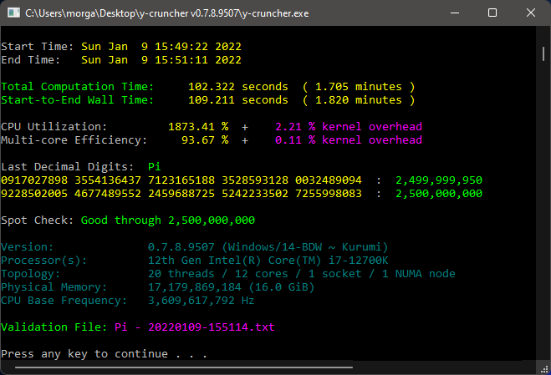Click the position marker 2,499,999,950
This screenshot has width=551, height=375.
(x=439, y=180)
